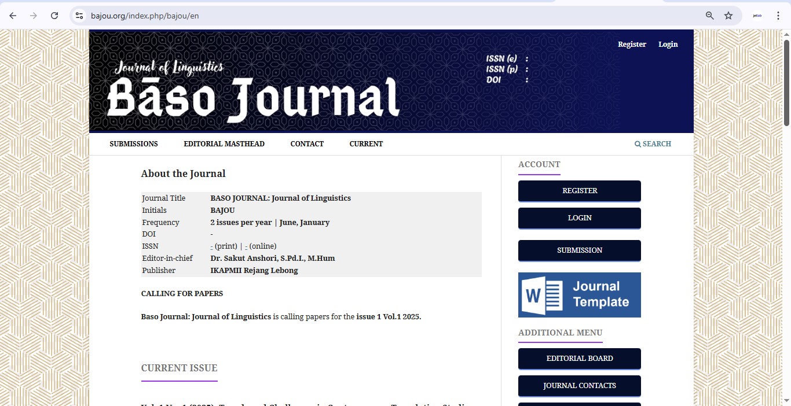This screenshot has width=791, height=406.
Task: Download the Word Journal Template
Action: [x=579, y=295]
